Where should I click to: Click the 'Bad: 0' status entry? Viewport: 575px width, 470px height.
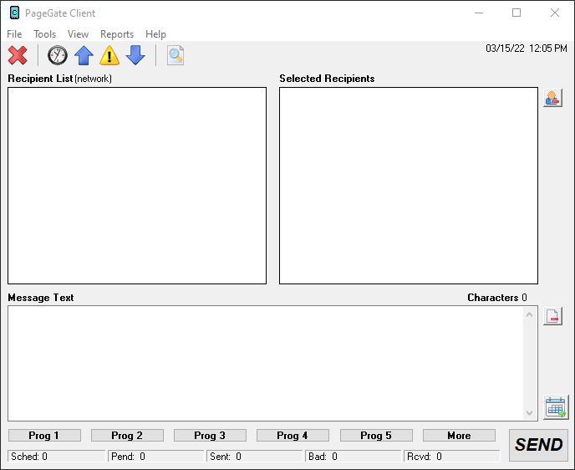click(354, 457)
